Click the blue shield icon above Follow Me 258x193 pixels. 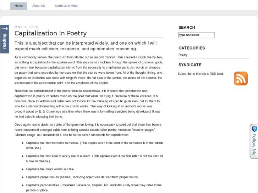[254, 129]
